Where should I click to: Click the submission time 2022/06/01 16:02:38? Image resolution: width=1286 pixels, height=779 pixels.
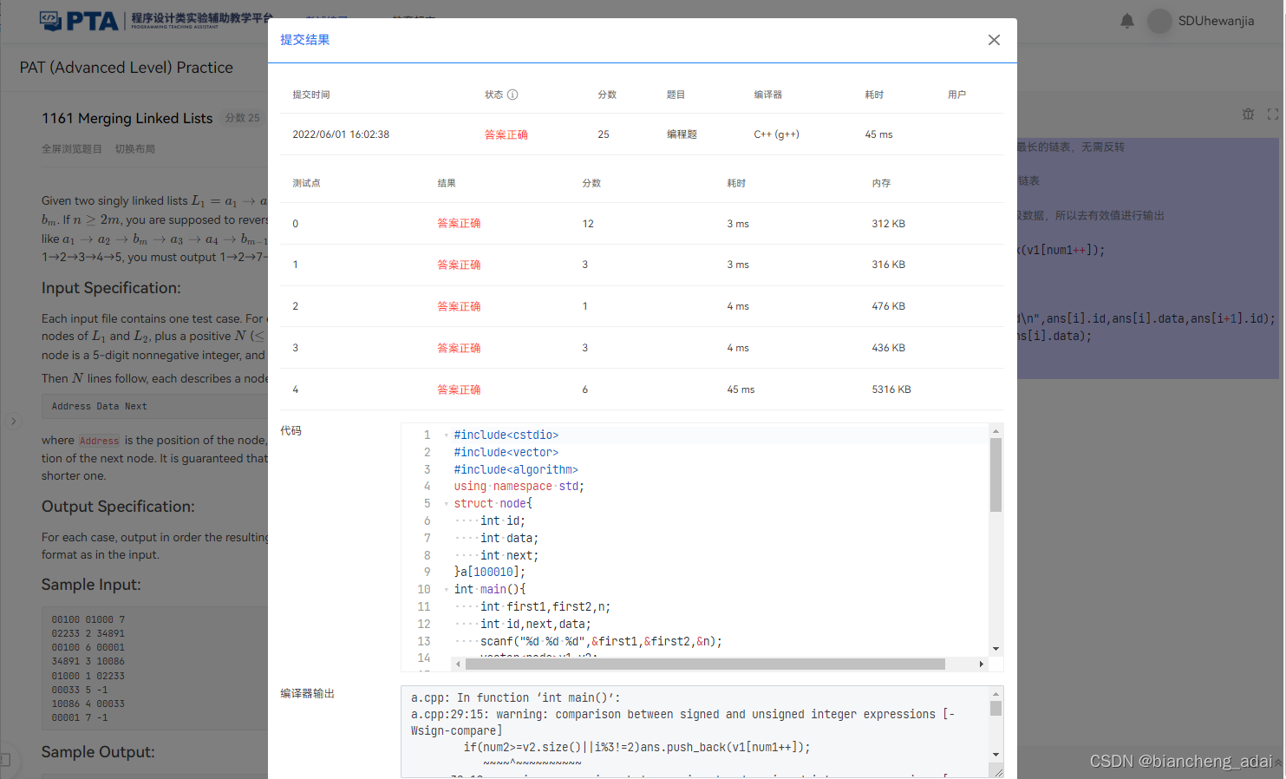pos(341,134)
